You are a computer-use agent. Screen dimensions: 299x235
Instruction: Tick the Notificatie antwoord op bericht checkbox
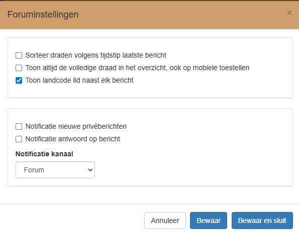tap(19, 139)
